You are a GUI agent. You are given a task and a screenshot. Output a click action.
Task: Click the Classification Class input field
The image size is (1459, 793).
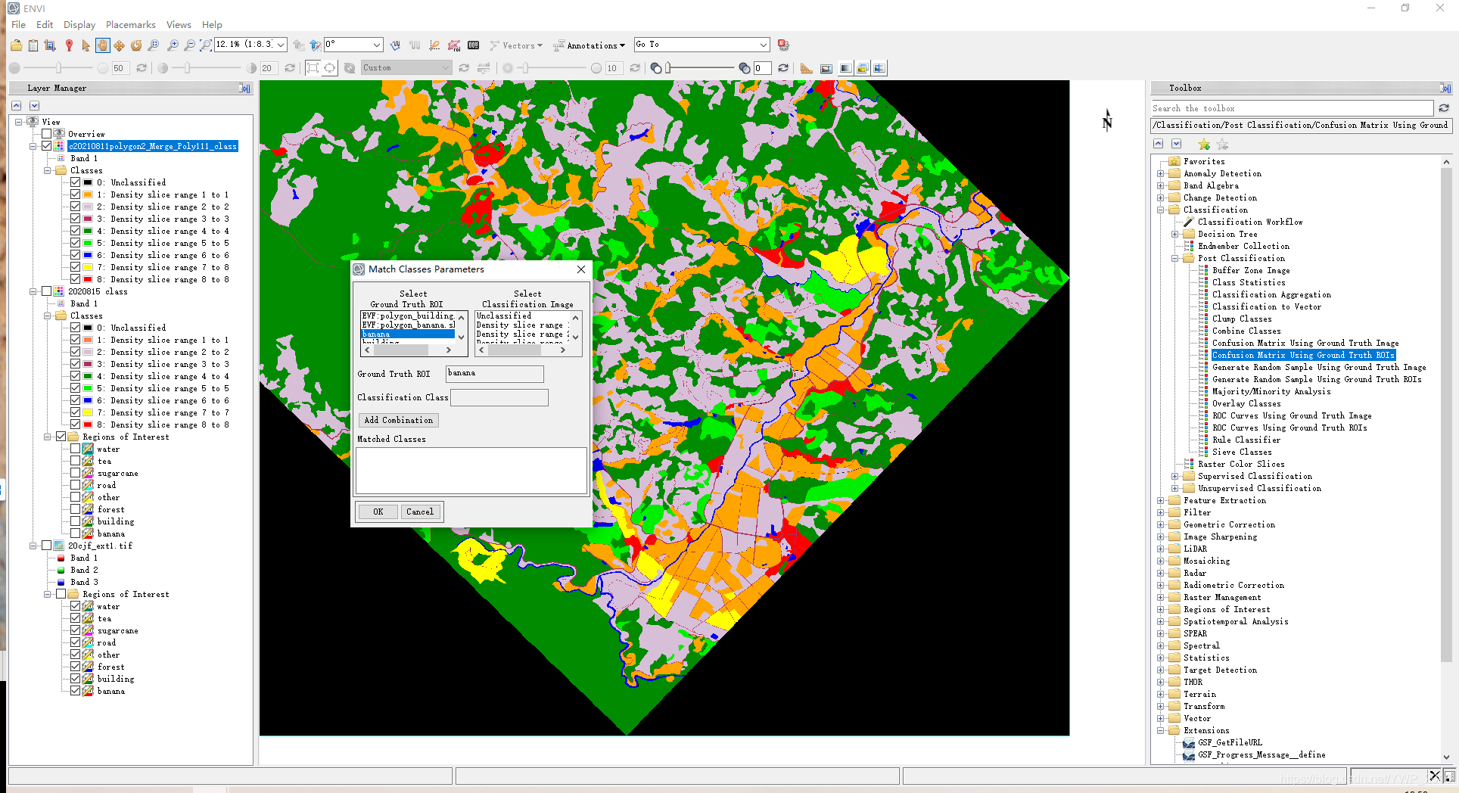click(499, 397)
